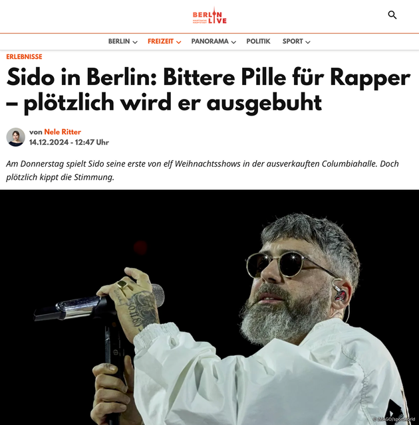The height and width of the screenshot is (425, 419).
Task: Expand the Panorama menu chevron
Action: tap(233, 42)
